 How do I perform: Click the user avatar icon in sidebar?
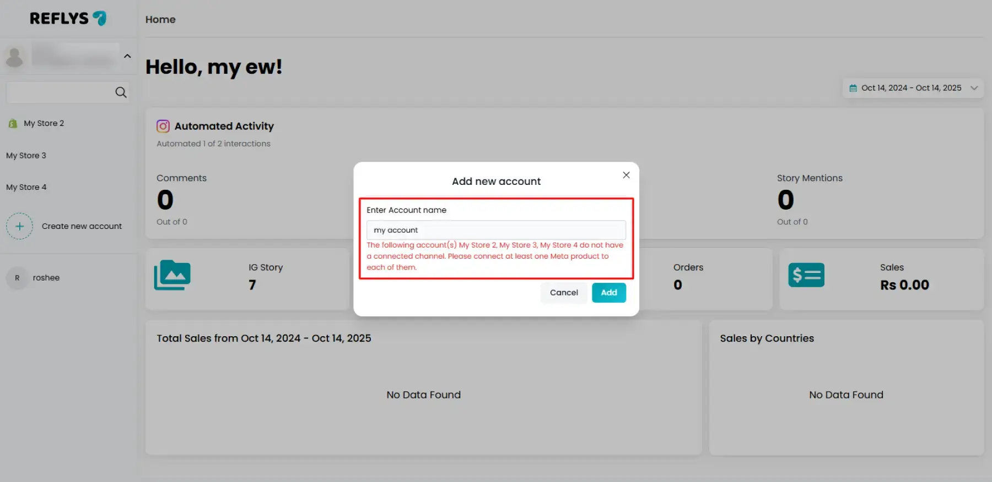(x=15, y=57)
